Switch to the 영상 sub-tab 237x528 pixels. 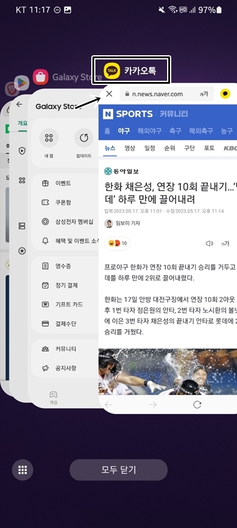(130, 148)
